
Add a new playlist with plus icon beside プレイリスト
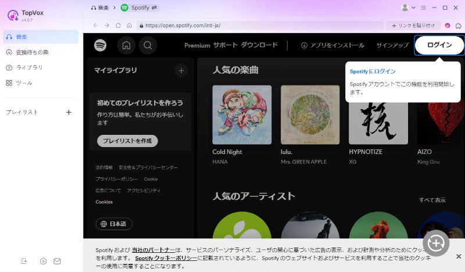(x=69, y=112)
